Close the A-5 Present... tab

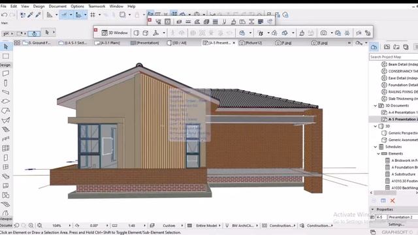(x=234, y=42)
